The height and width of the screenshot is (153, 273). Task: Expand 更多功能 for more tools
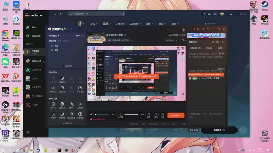tap(67, 123)
